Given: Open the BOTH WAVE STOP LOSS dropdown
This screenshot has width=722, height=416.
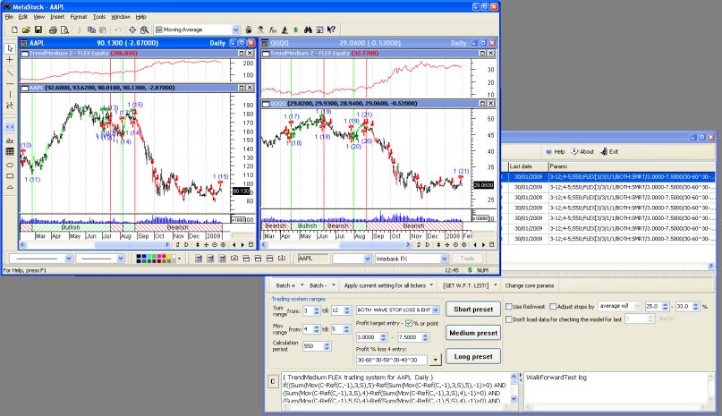Looking at the screenshot, I should pyautogui.click(x=435, y=309).
